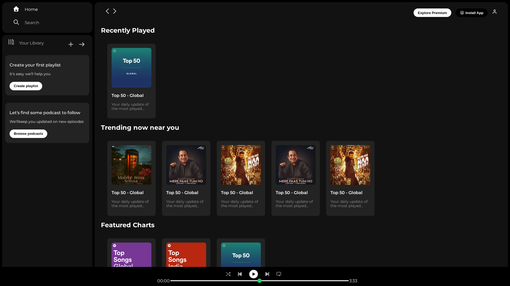Toggle shuffle in the player bar

pos(228,274)
